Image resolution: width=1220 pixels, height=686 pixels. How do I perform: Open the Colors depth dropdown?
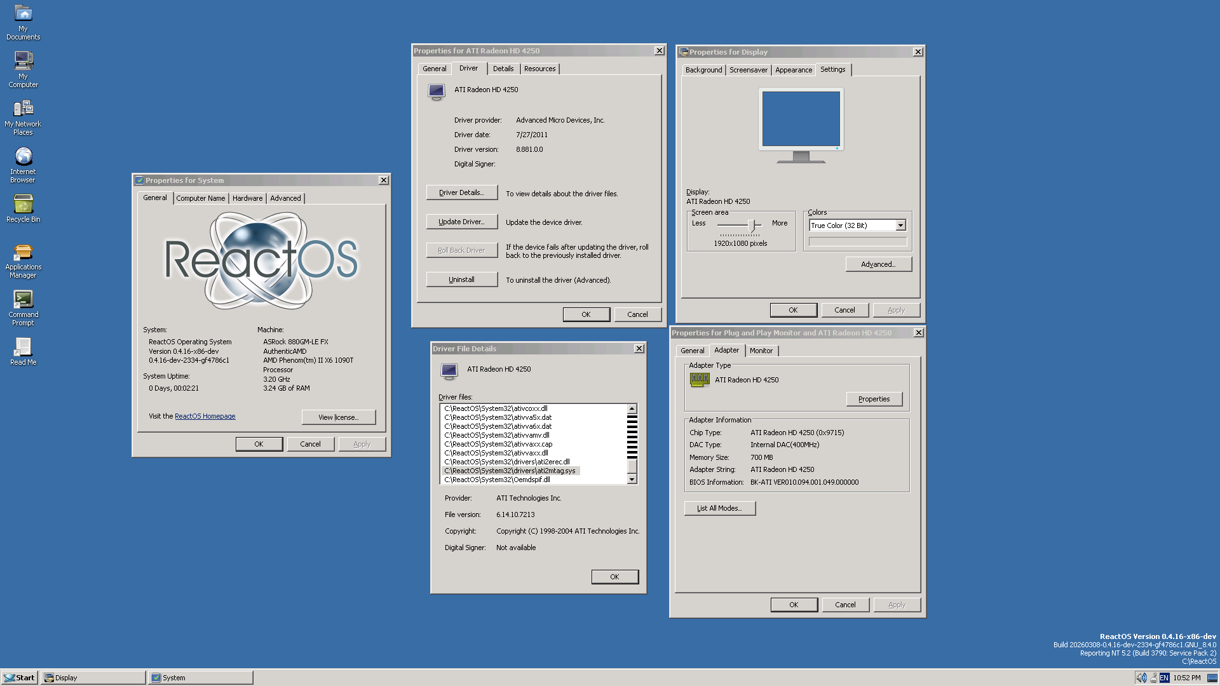[900, 225]
